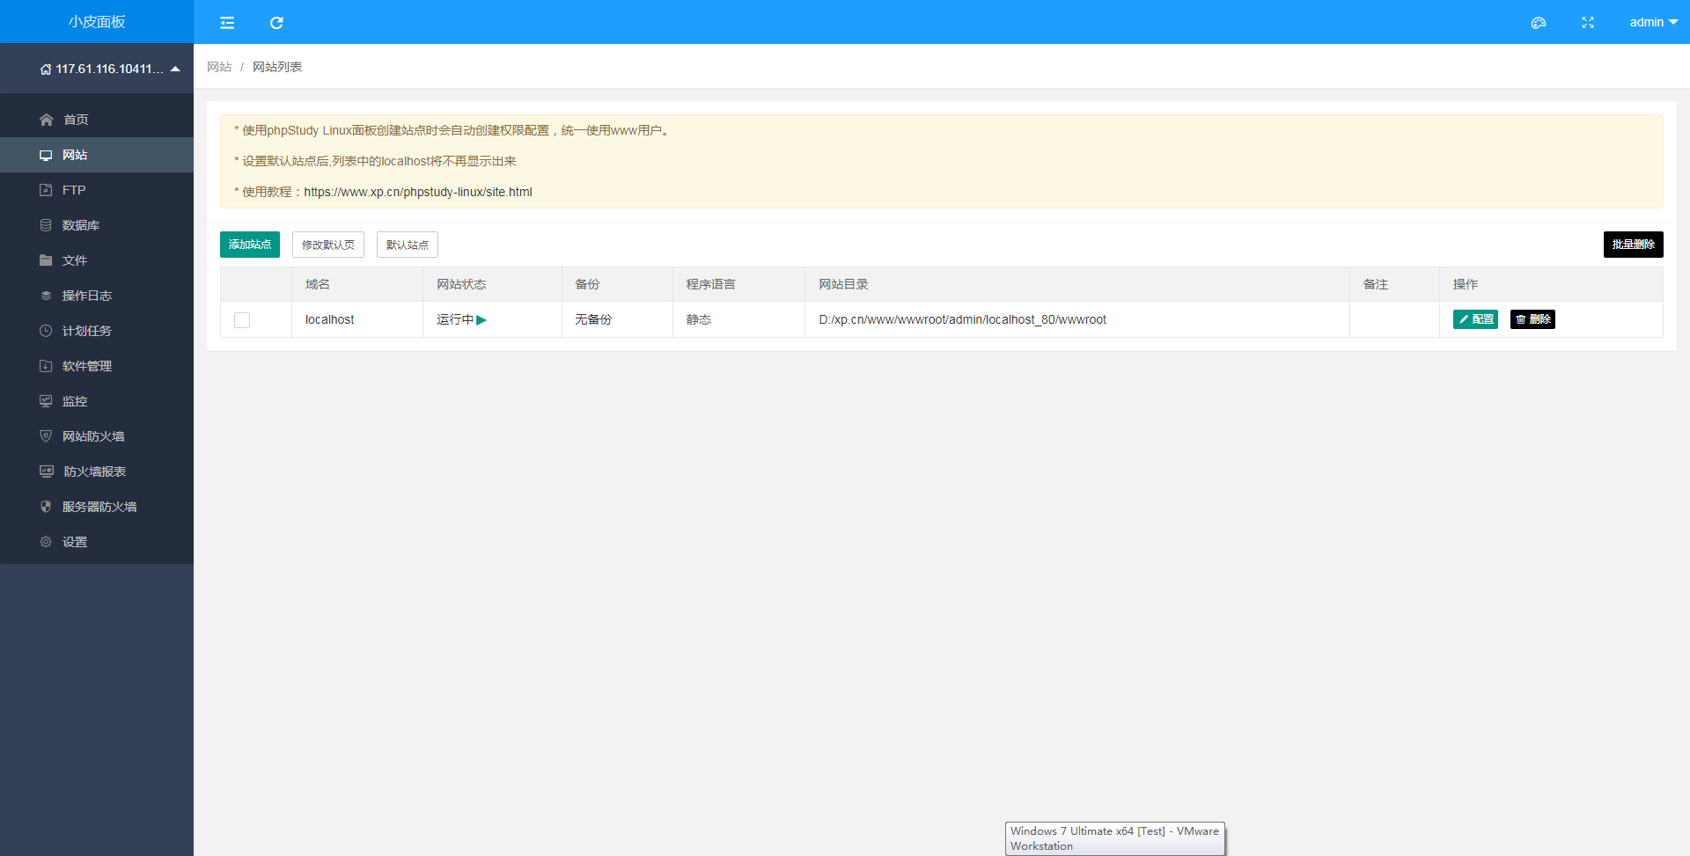The width and height of the screenshot is (1690, 856).
Task: Toggle the localhost running status play icon
Action: coord(481,320)
